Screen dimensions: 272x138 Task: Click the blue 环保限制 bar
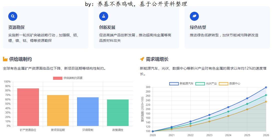pos(88,112)
